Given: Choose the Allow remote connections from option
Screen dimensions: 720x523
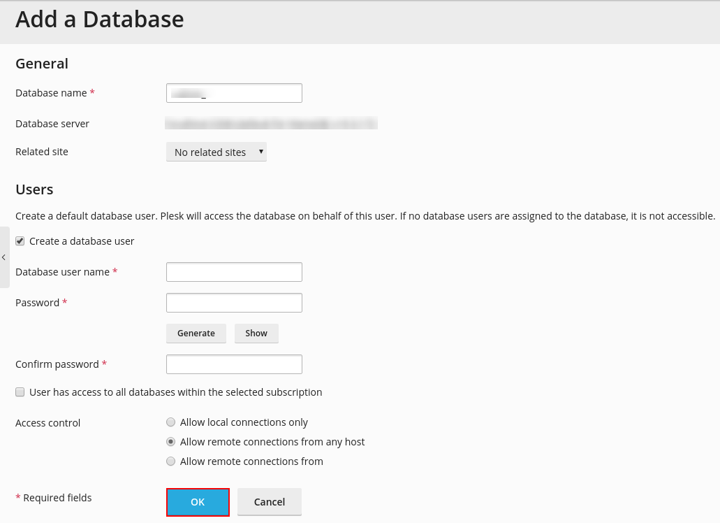Looking at the screenshot, I should tap(171, 461).
